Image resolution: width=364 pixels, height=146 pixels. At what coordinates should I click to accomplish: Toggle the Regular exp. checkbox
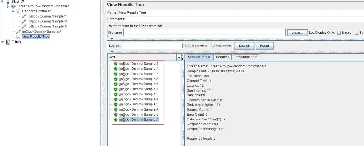click(x=213, y=46)
